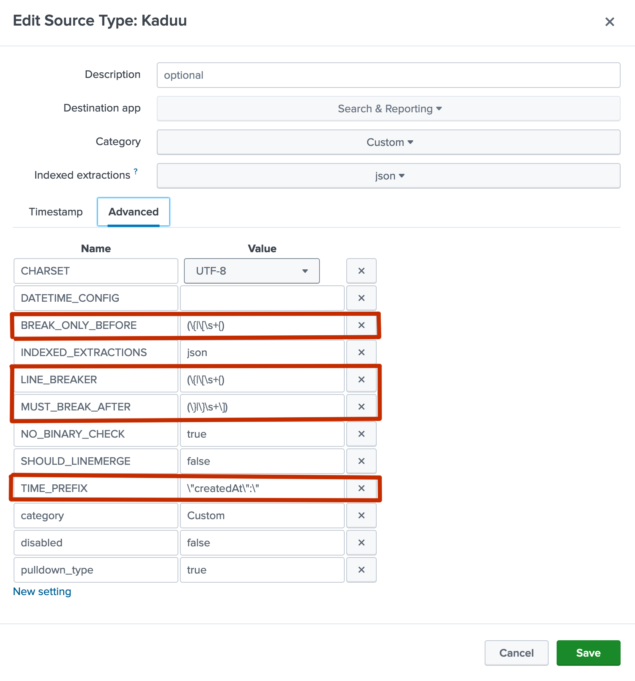Edit the NO_BINARY_CHECK true value field
Viewport: 635px width, 681px height.
pos(262,434)
